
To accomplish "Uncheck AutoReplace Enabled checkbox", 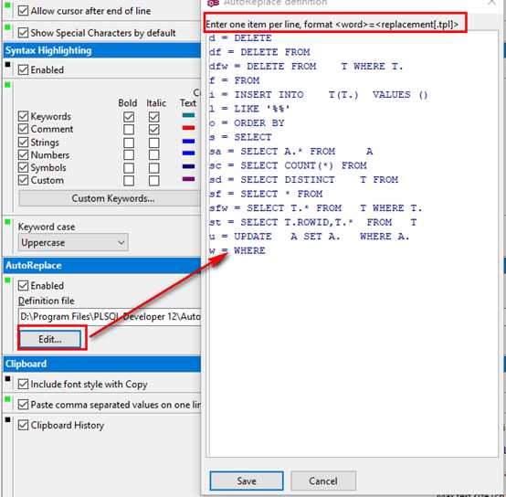I will coord(23,285).
